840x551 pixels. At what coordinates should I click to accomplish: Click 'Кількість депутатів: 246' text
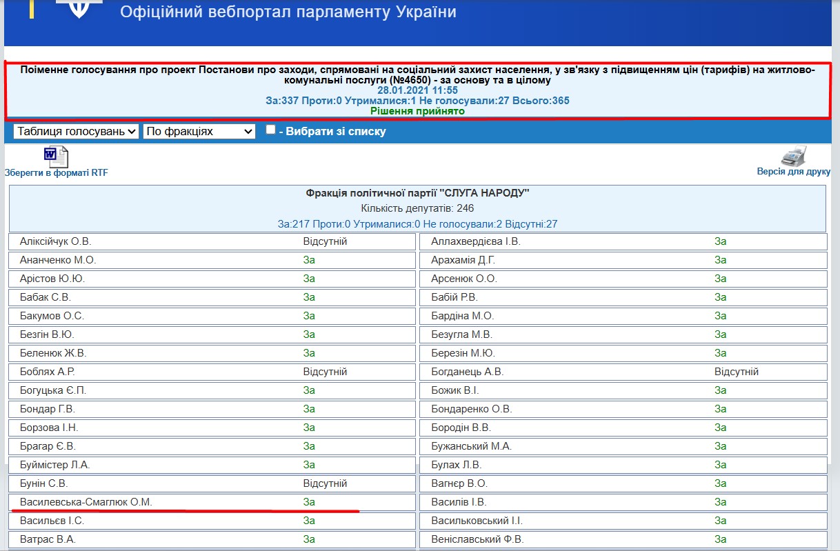click(x=418, y=208)
